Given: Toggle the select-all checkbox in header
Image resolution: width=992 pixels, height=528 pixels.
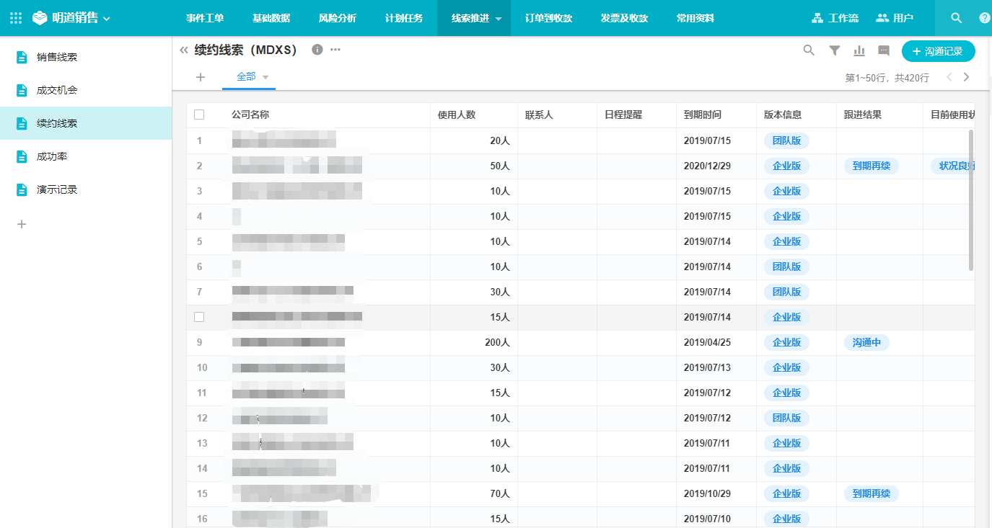Looking at the screenshot, I should [199, 115].
